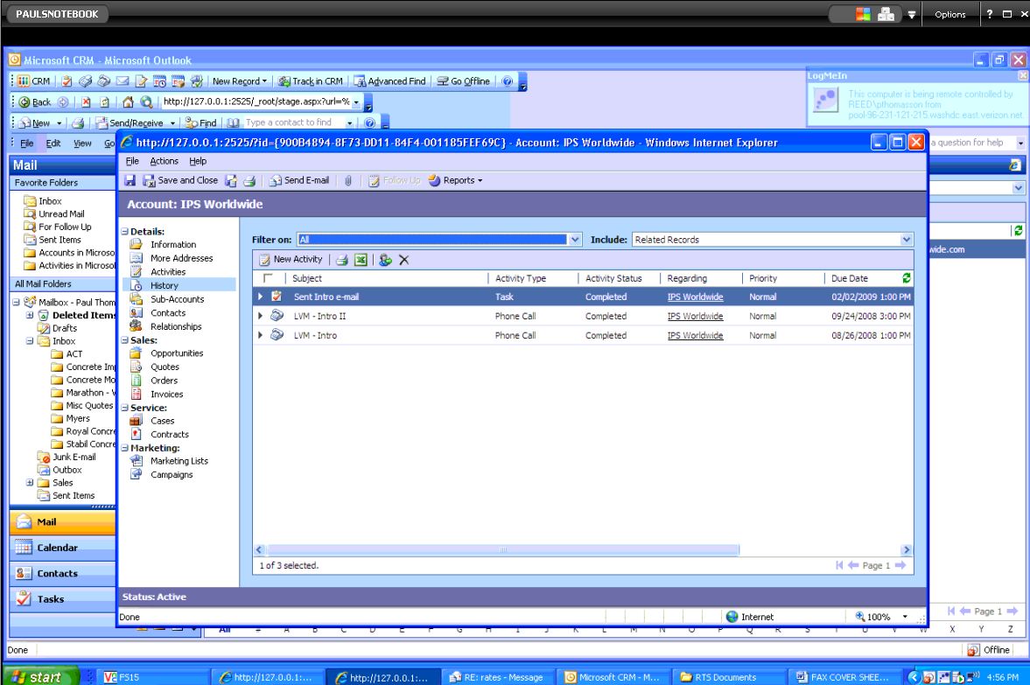Sort the grid by the Activity Type column header

click(x=521, y=278)
